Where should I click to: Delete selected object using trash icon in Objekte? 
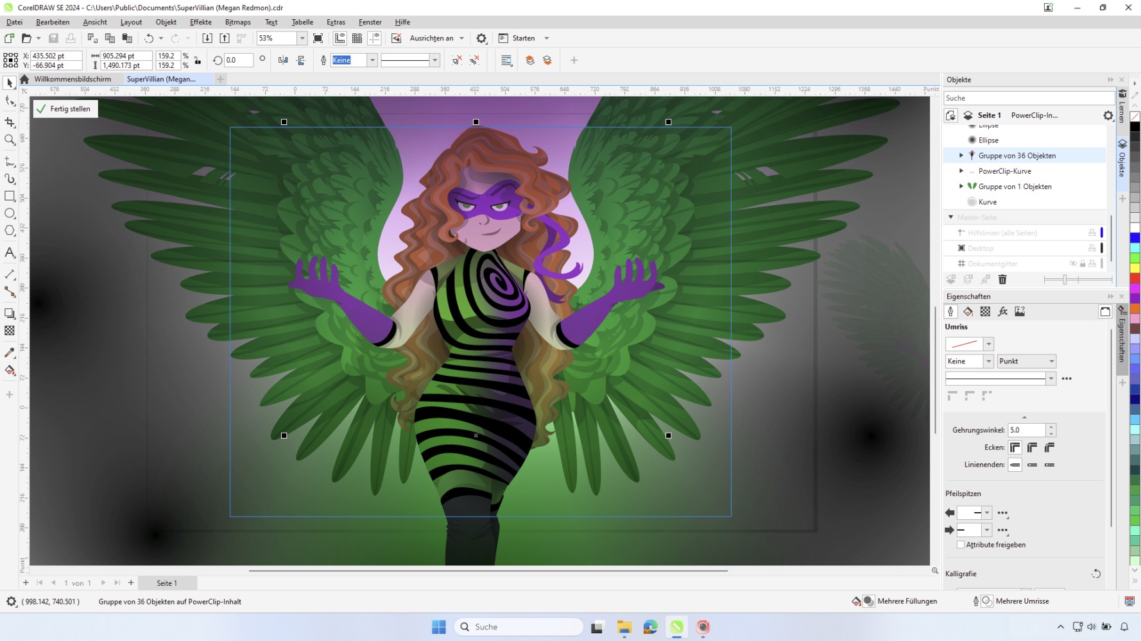coord(1002,279)
